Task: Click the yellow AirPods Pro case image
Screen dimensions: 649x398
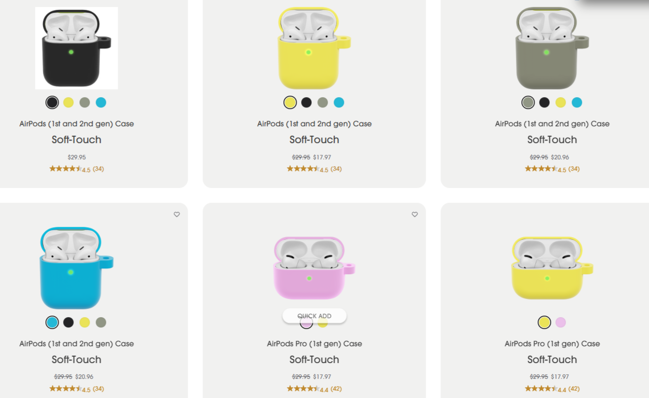Action: [552, 268]
